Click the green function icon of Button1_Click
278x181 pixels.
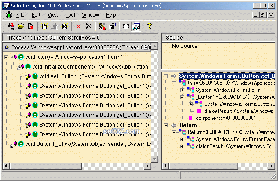(x=21, y=144)
